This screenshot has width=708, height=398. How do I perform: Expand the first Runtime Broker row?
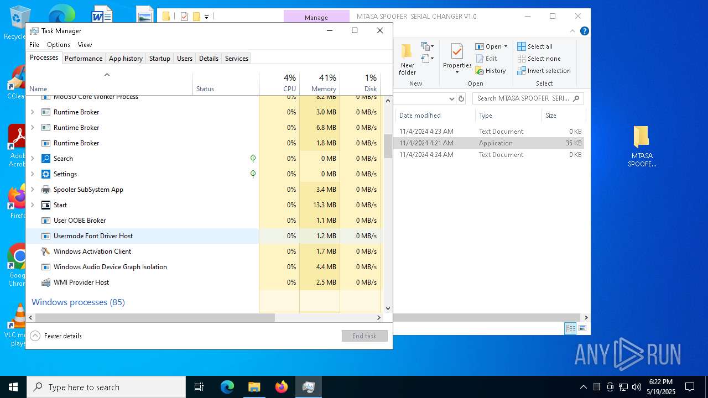pos(32,112)
